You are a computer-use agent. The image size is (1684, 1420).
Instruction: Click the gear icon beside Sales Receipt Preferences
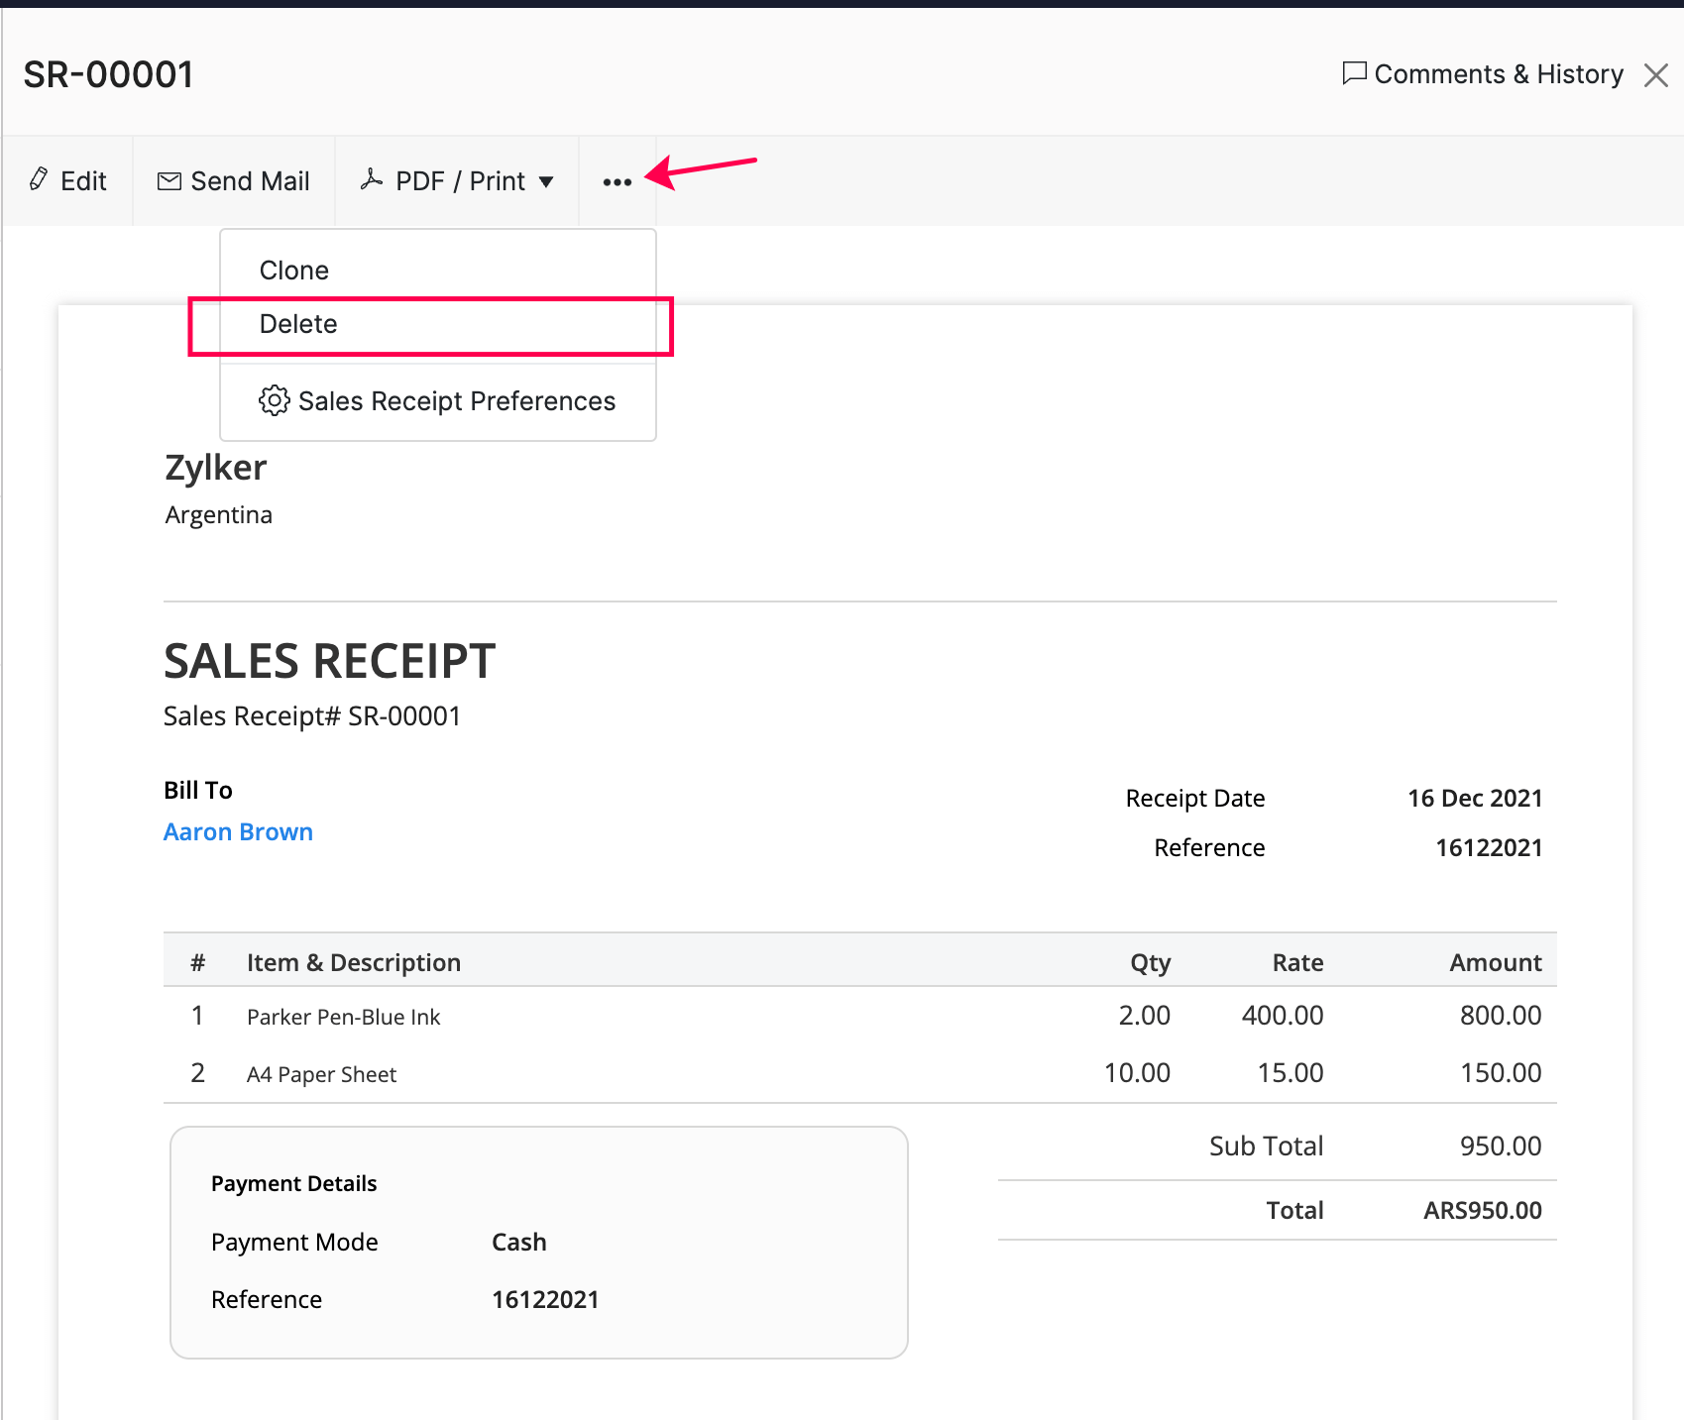click(275, 400)
